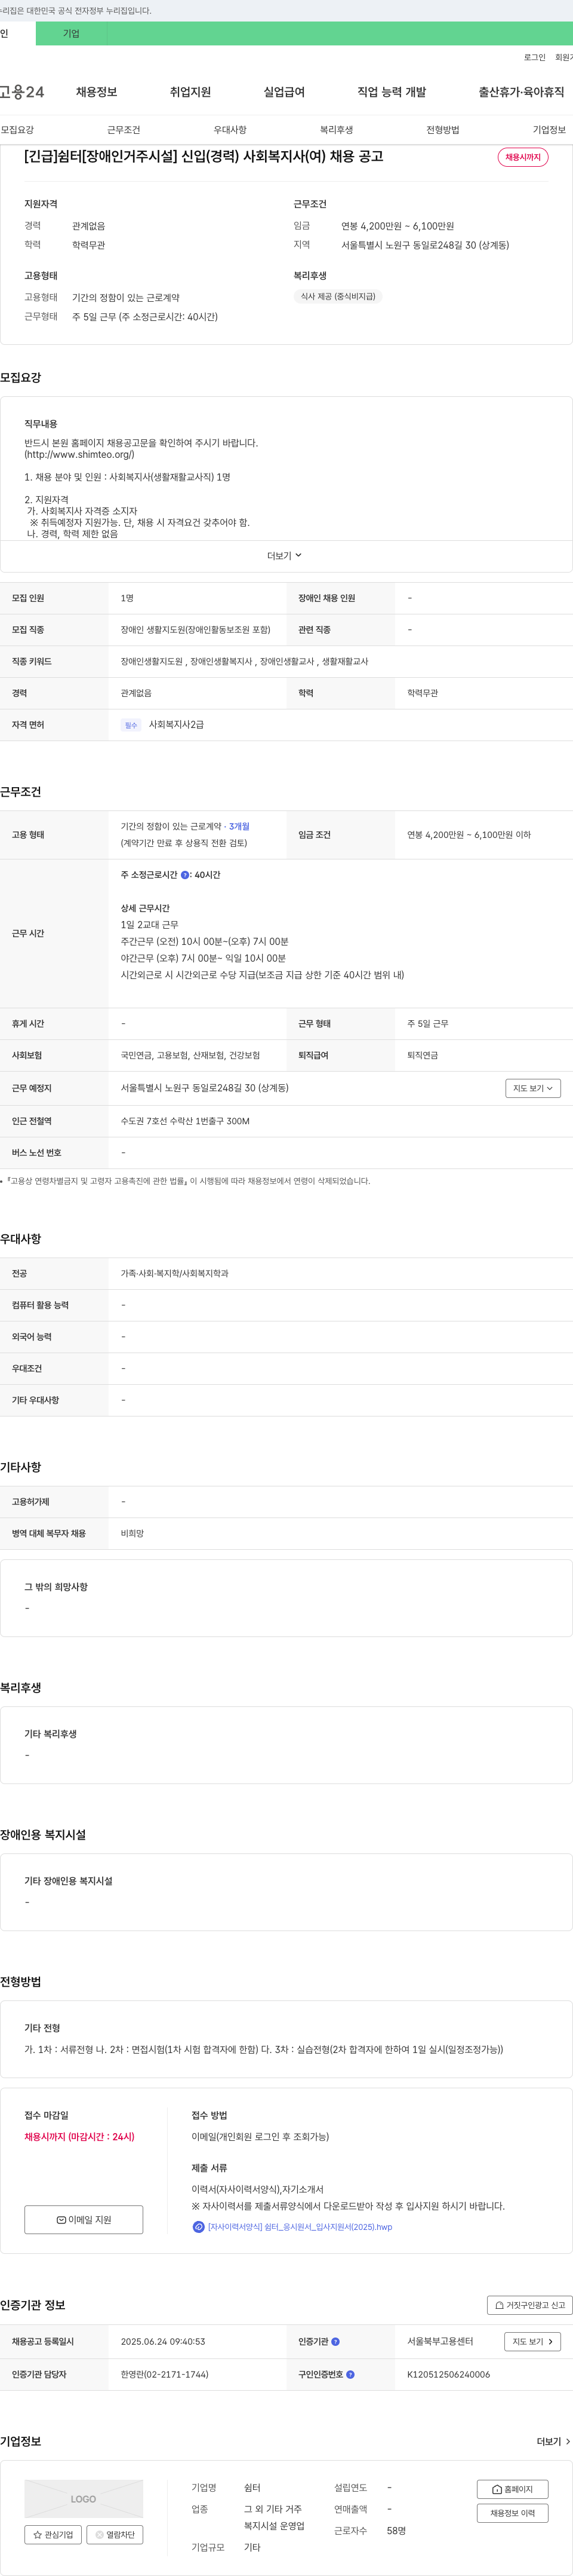
Task: Open 지도 보기 for 근무 예정지
Action: point(533,1088)
